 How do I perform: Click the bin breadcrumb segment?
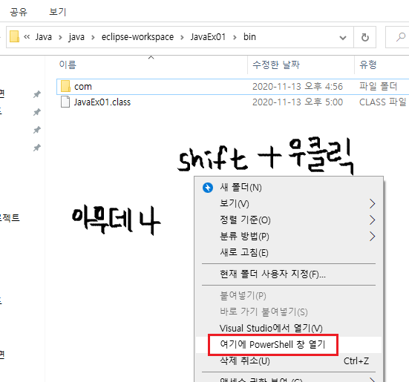[x=249, y=37]
